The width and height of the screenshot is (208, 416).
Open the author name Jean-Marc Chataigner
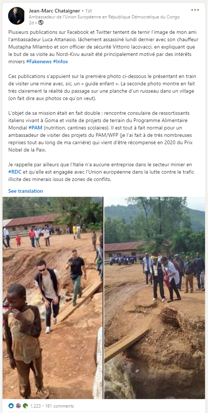(54, 11)
